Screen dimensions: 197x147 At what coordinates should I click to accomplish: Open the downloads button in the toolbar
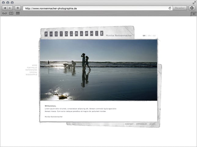pyautogui.click(x=192, y=8)
